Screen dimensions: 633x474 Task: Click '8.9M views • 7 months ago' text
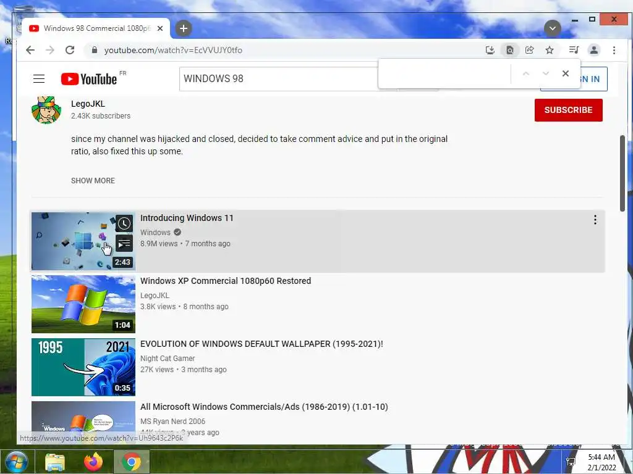185,243
